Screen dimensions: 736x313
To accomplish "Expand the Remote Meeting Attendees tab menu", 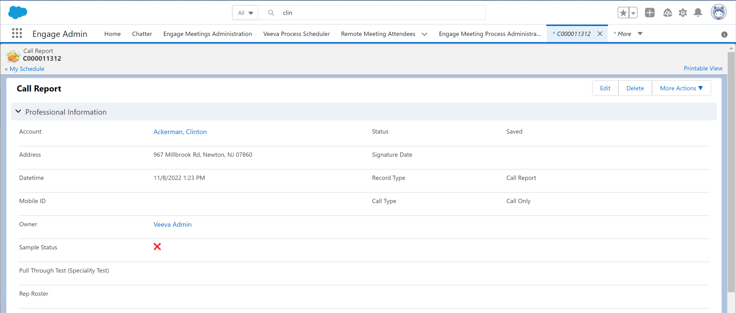I will point(424,34).
